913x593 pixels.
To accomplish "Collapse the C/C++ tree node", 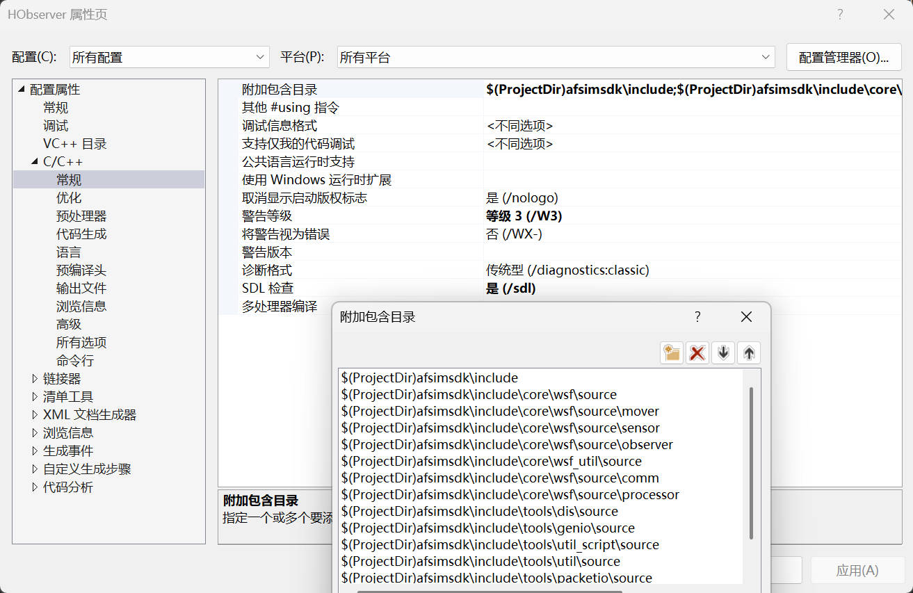I will tap(35, 162).
